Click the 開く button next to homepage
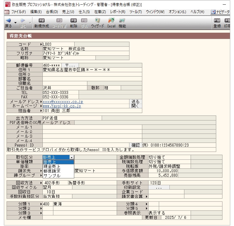 [135, 106]
